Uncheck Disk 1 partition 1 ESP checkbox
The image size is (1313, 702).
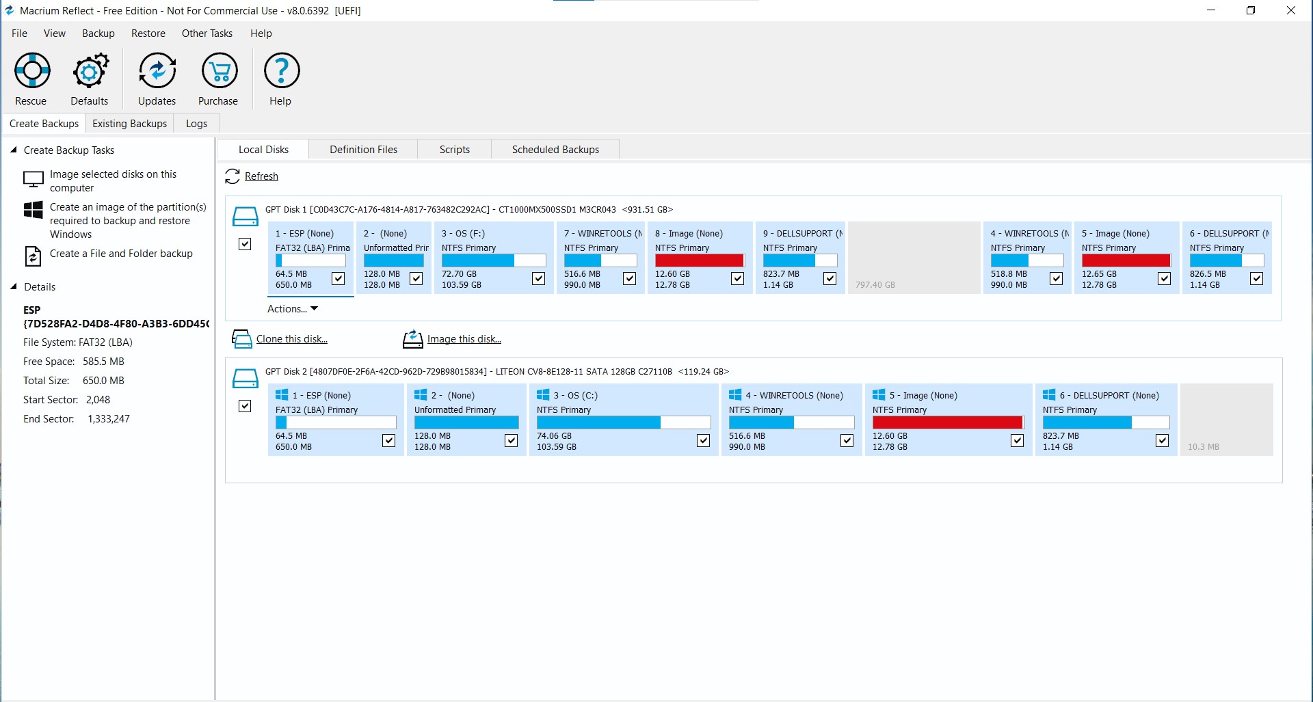(338, 278)
